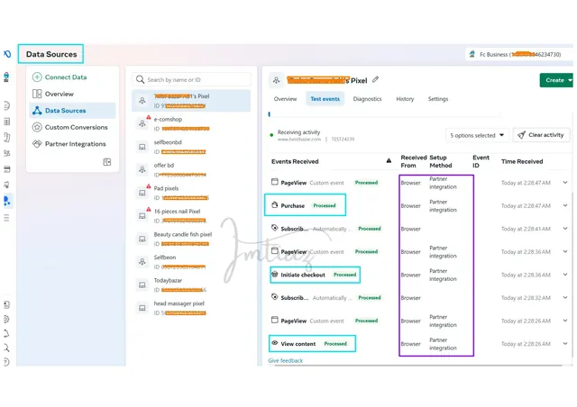Select Overview in the left navigation menu

72,94
